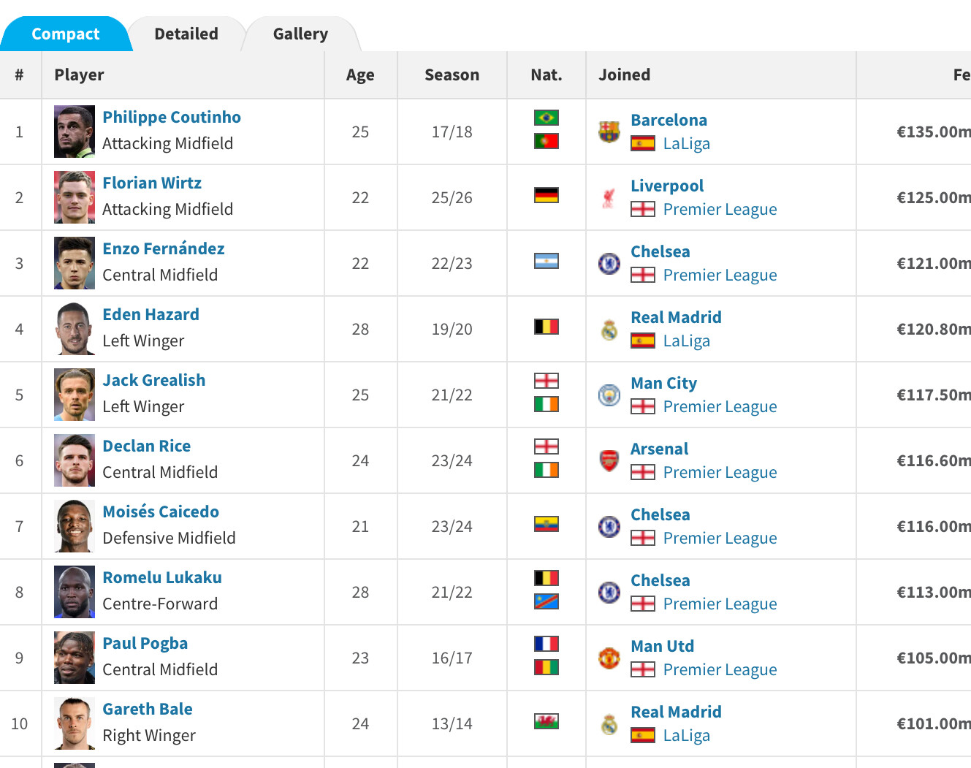Click the Brazil flag next to Coutinho
The image size is (971, 768).
(546, 118)
